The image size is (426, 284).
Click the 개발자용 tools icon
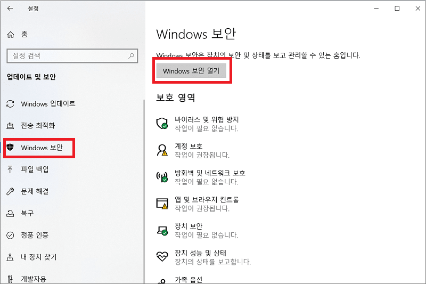(x=10, y=279)
